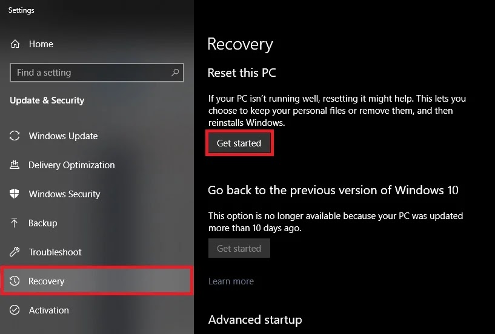Click the Activation checkmark circle icon
This screenshot has width=495, height=334.
tap(15, 310)
